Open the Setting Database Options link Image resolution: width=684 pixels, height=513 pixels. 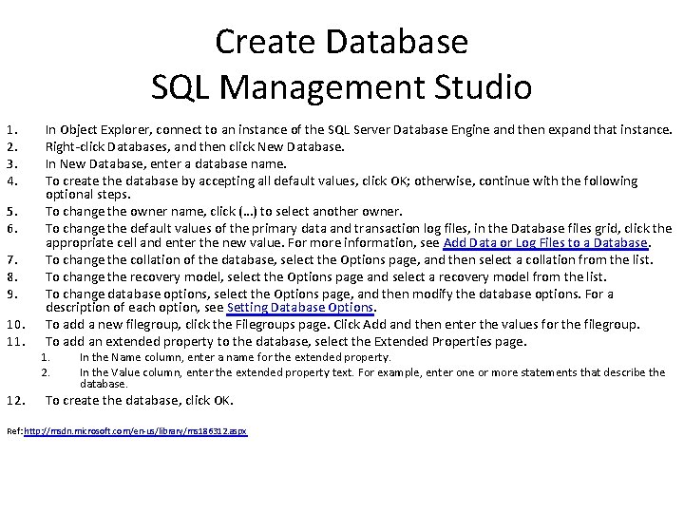(x=300, y=307)
